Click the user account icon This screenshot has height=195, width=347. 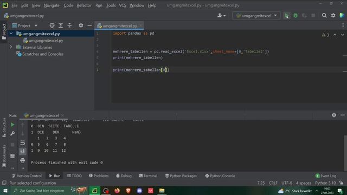point(221,16)
